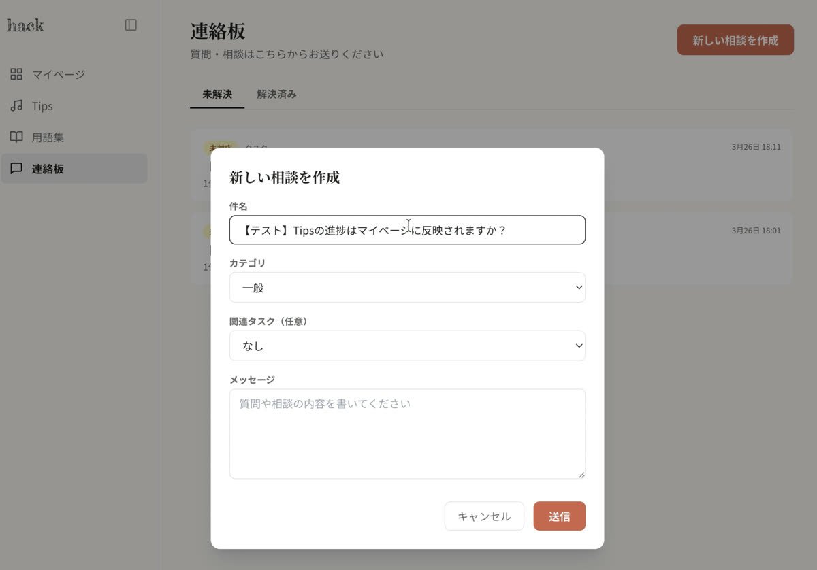Click the 連絡板 page heading
The image size is (817, 570).
click(x=218, y=31)
